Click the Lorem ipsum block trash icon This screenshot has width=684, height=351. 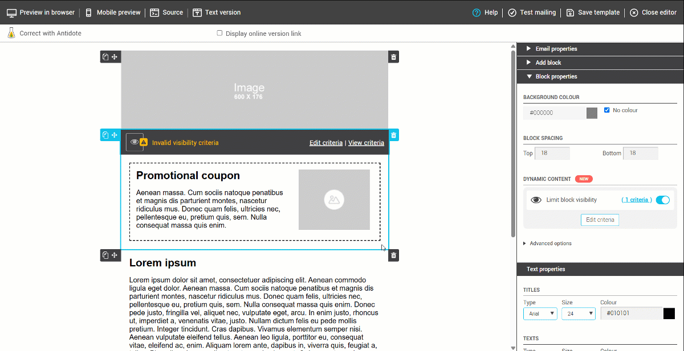tap(393, 255)
